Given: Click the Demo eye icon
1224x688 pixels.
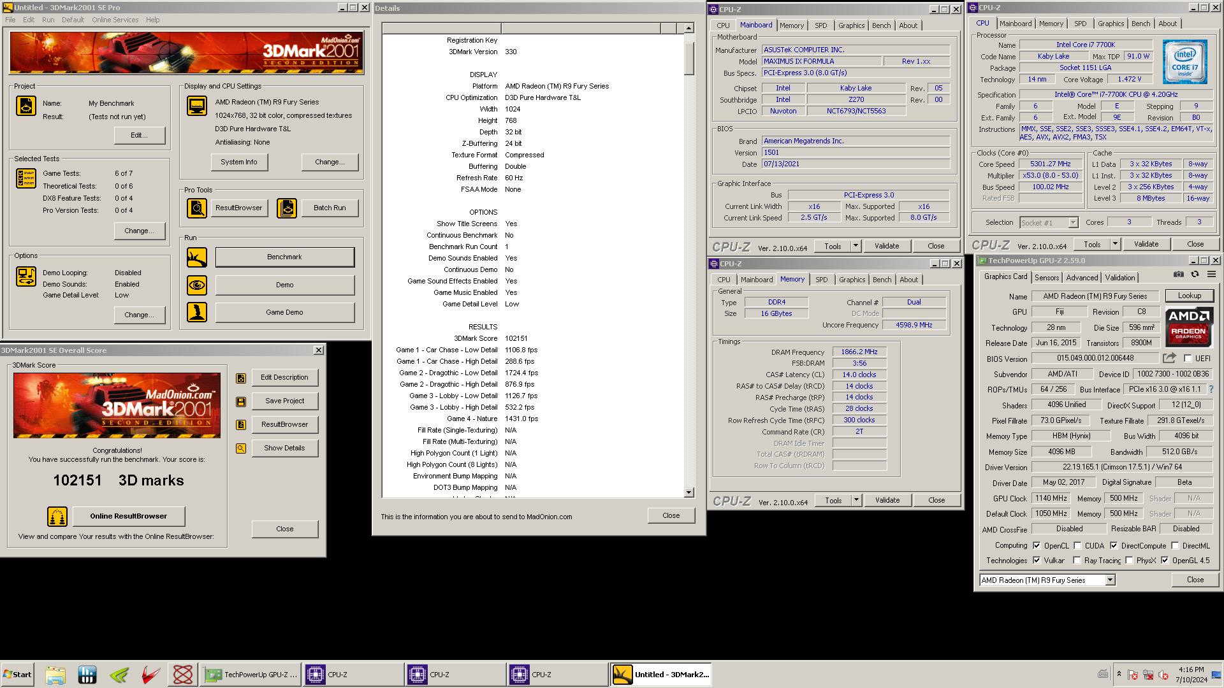Looking at the screenshot, I should tap(197, 285).
